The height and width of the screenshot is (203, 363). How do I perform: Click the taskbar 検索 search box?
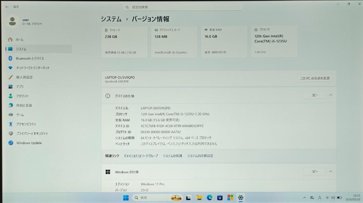(x=158, y=198)
